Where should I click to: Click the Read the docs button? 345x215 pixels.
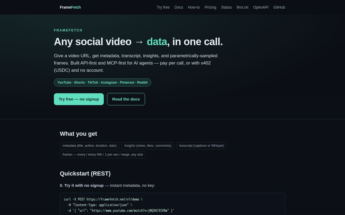(126, 99)
